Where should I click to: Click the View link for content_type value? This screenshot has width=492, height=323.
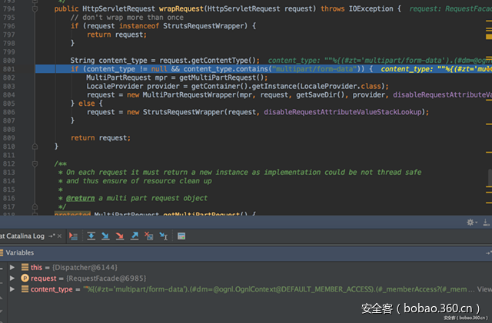coord(484,289)
